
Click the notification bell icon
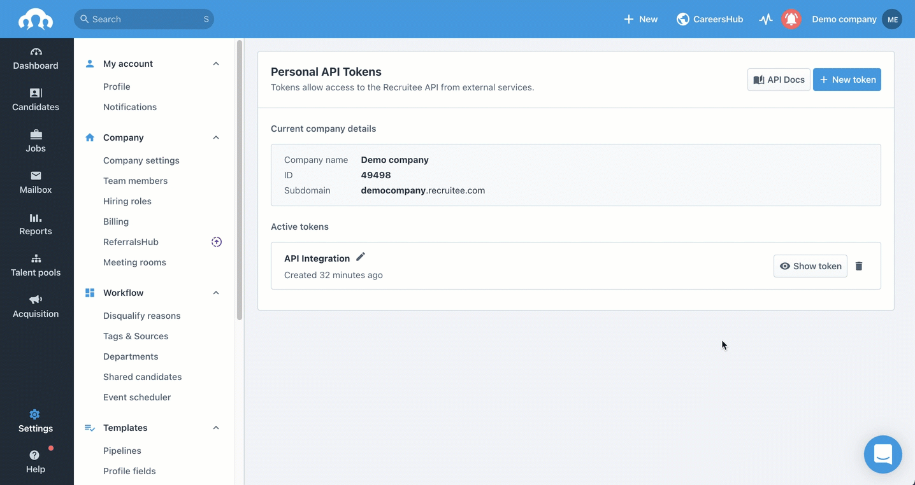791,19
